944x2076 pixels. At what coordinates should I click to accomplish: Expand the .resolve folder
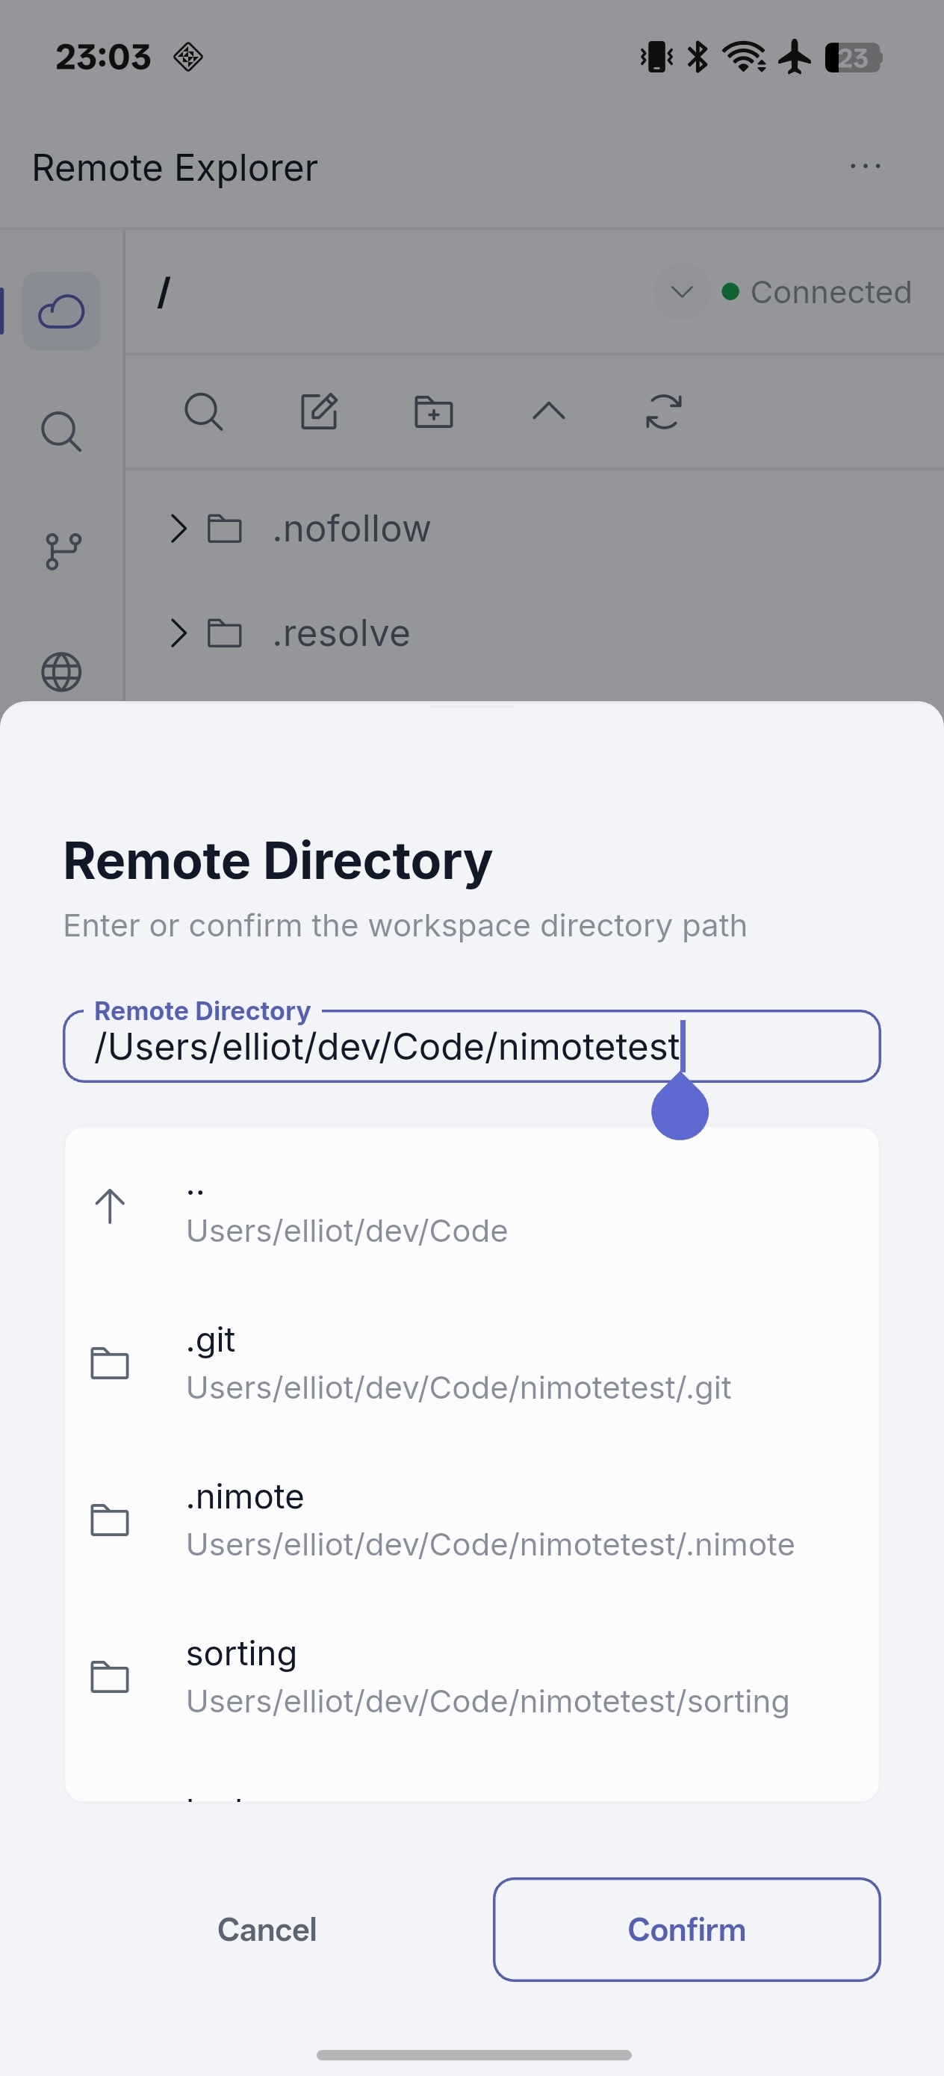179,633
